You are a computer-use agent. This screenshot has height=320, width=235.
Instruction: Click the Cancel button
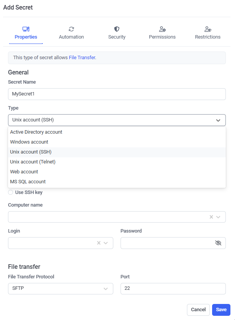tap(198, 310)
